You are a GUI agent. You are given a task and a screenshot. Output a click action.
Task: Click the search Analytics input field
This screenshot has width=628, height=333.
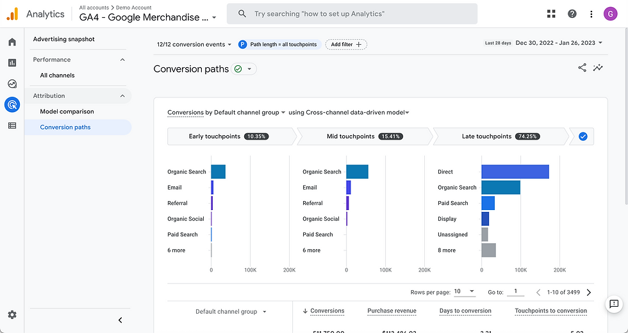pos(352,14)
